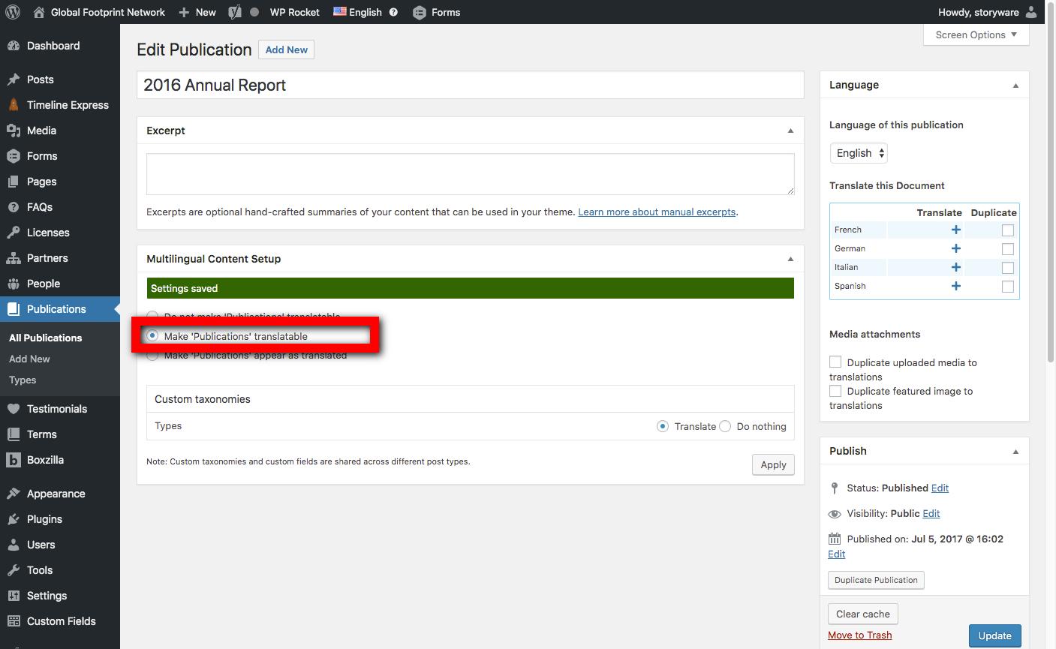1056x649 pixels.
Task: Go to All Publications submenu
Action: (46, 338)
